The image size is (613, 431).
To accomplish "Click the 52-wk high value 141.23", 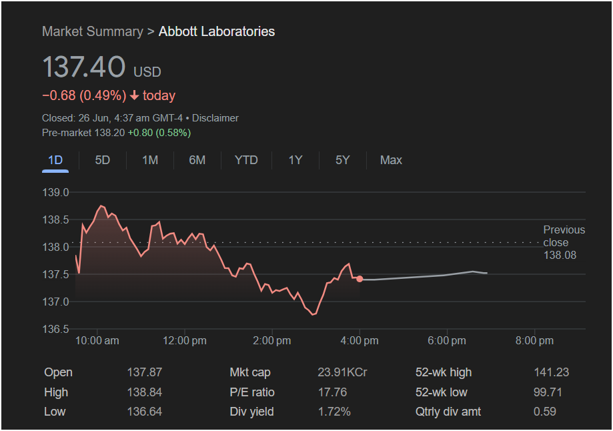I will 551,372.
